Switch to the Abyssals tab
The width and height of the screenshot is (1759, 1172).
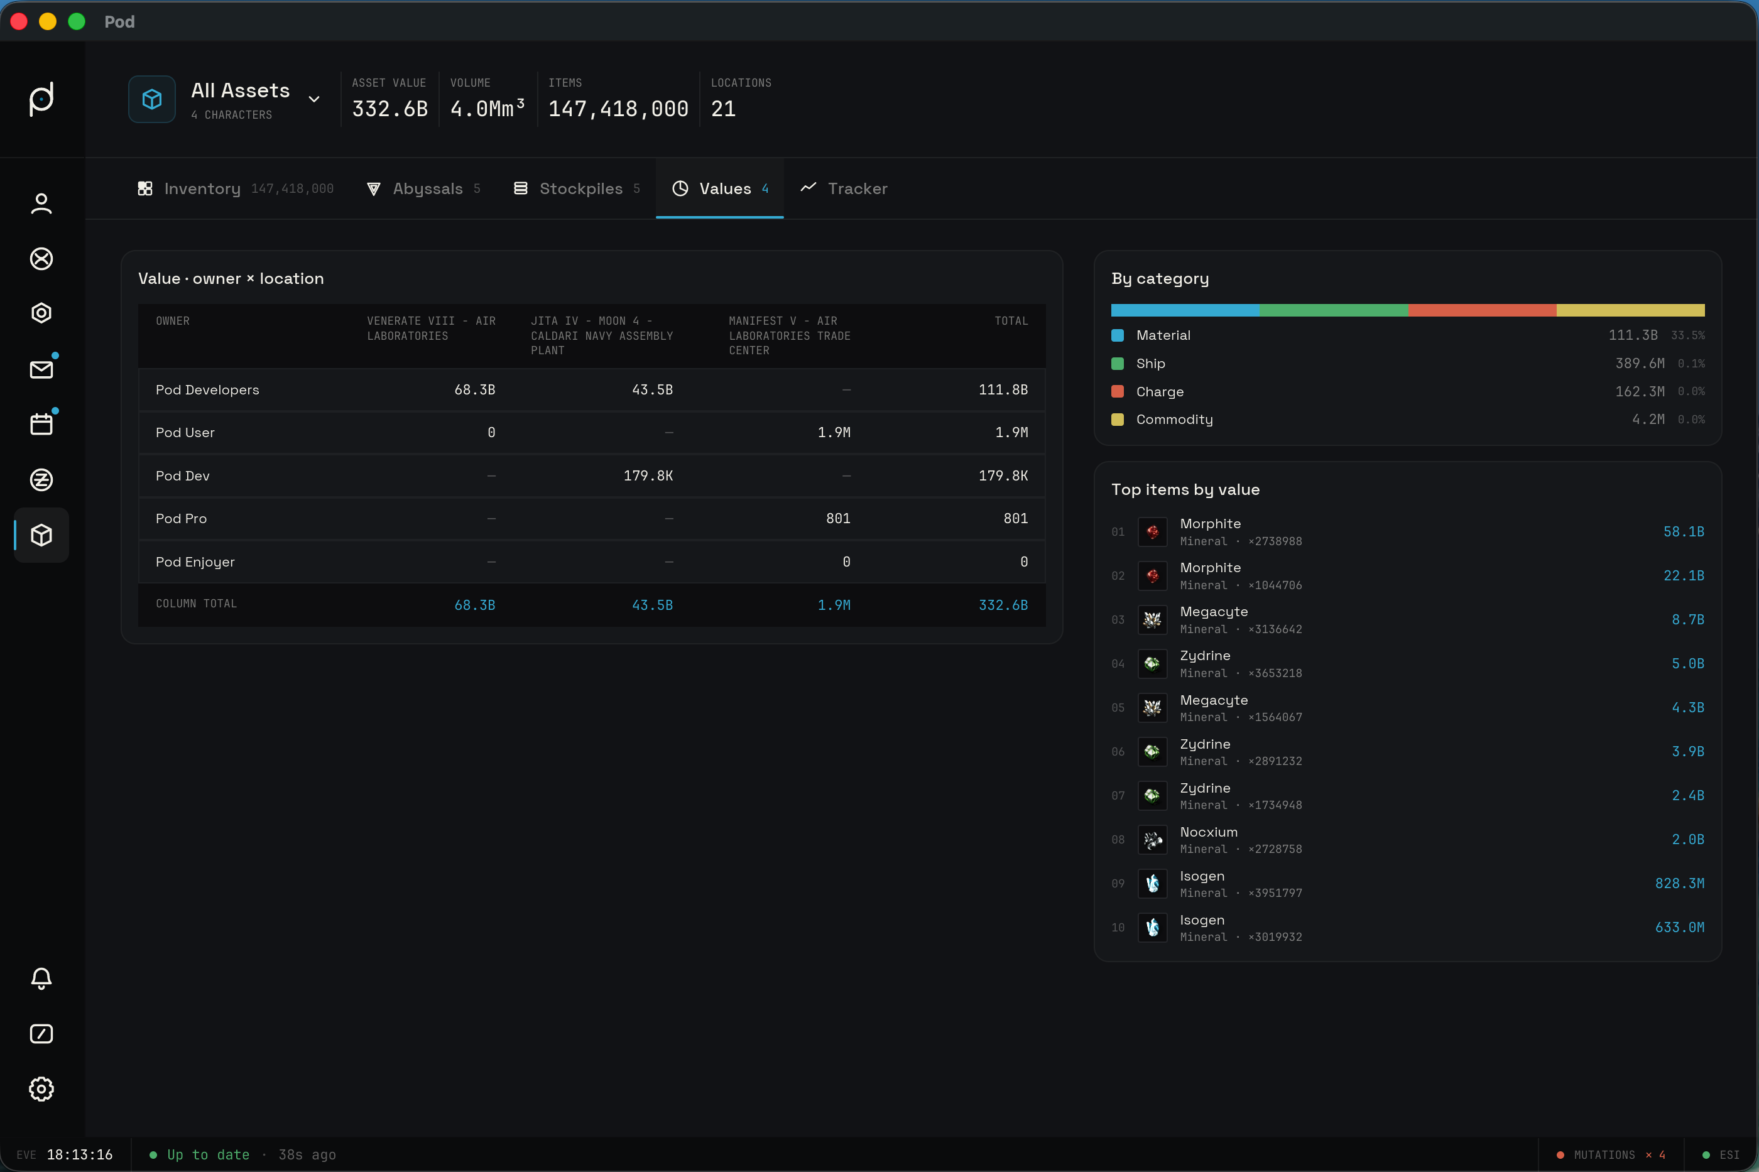point(424,188)
